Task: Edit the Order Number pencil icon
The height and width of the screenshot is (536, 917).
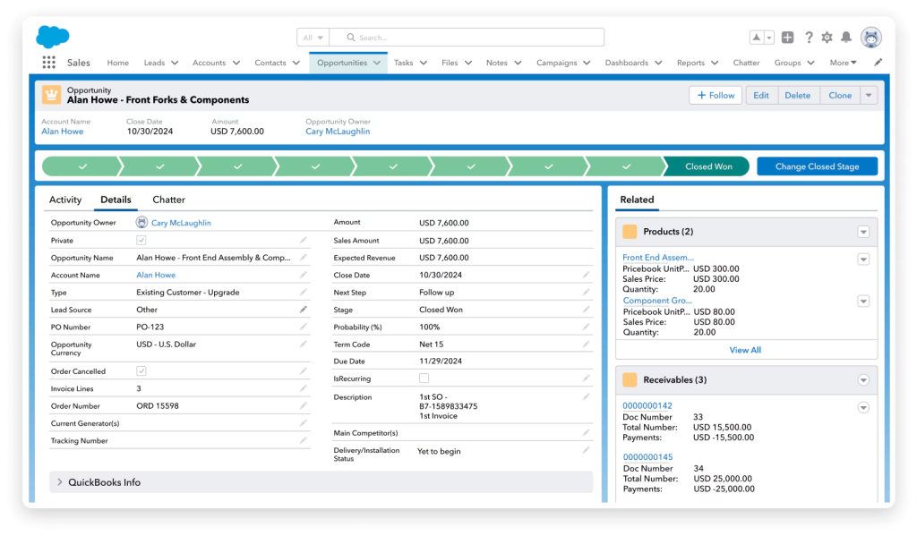Action: (303, 405)
